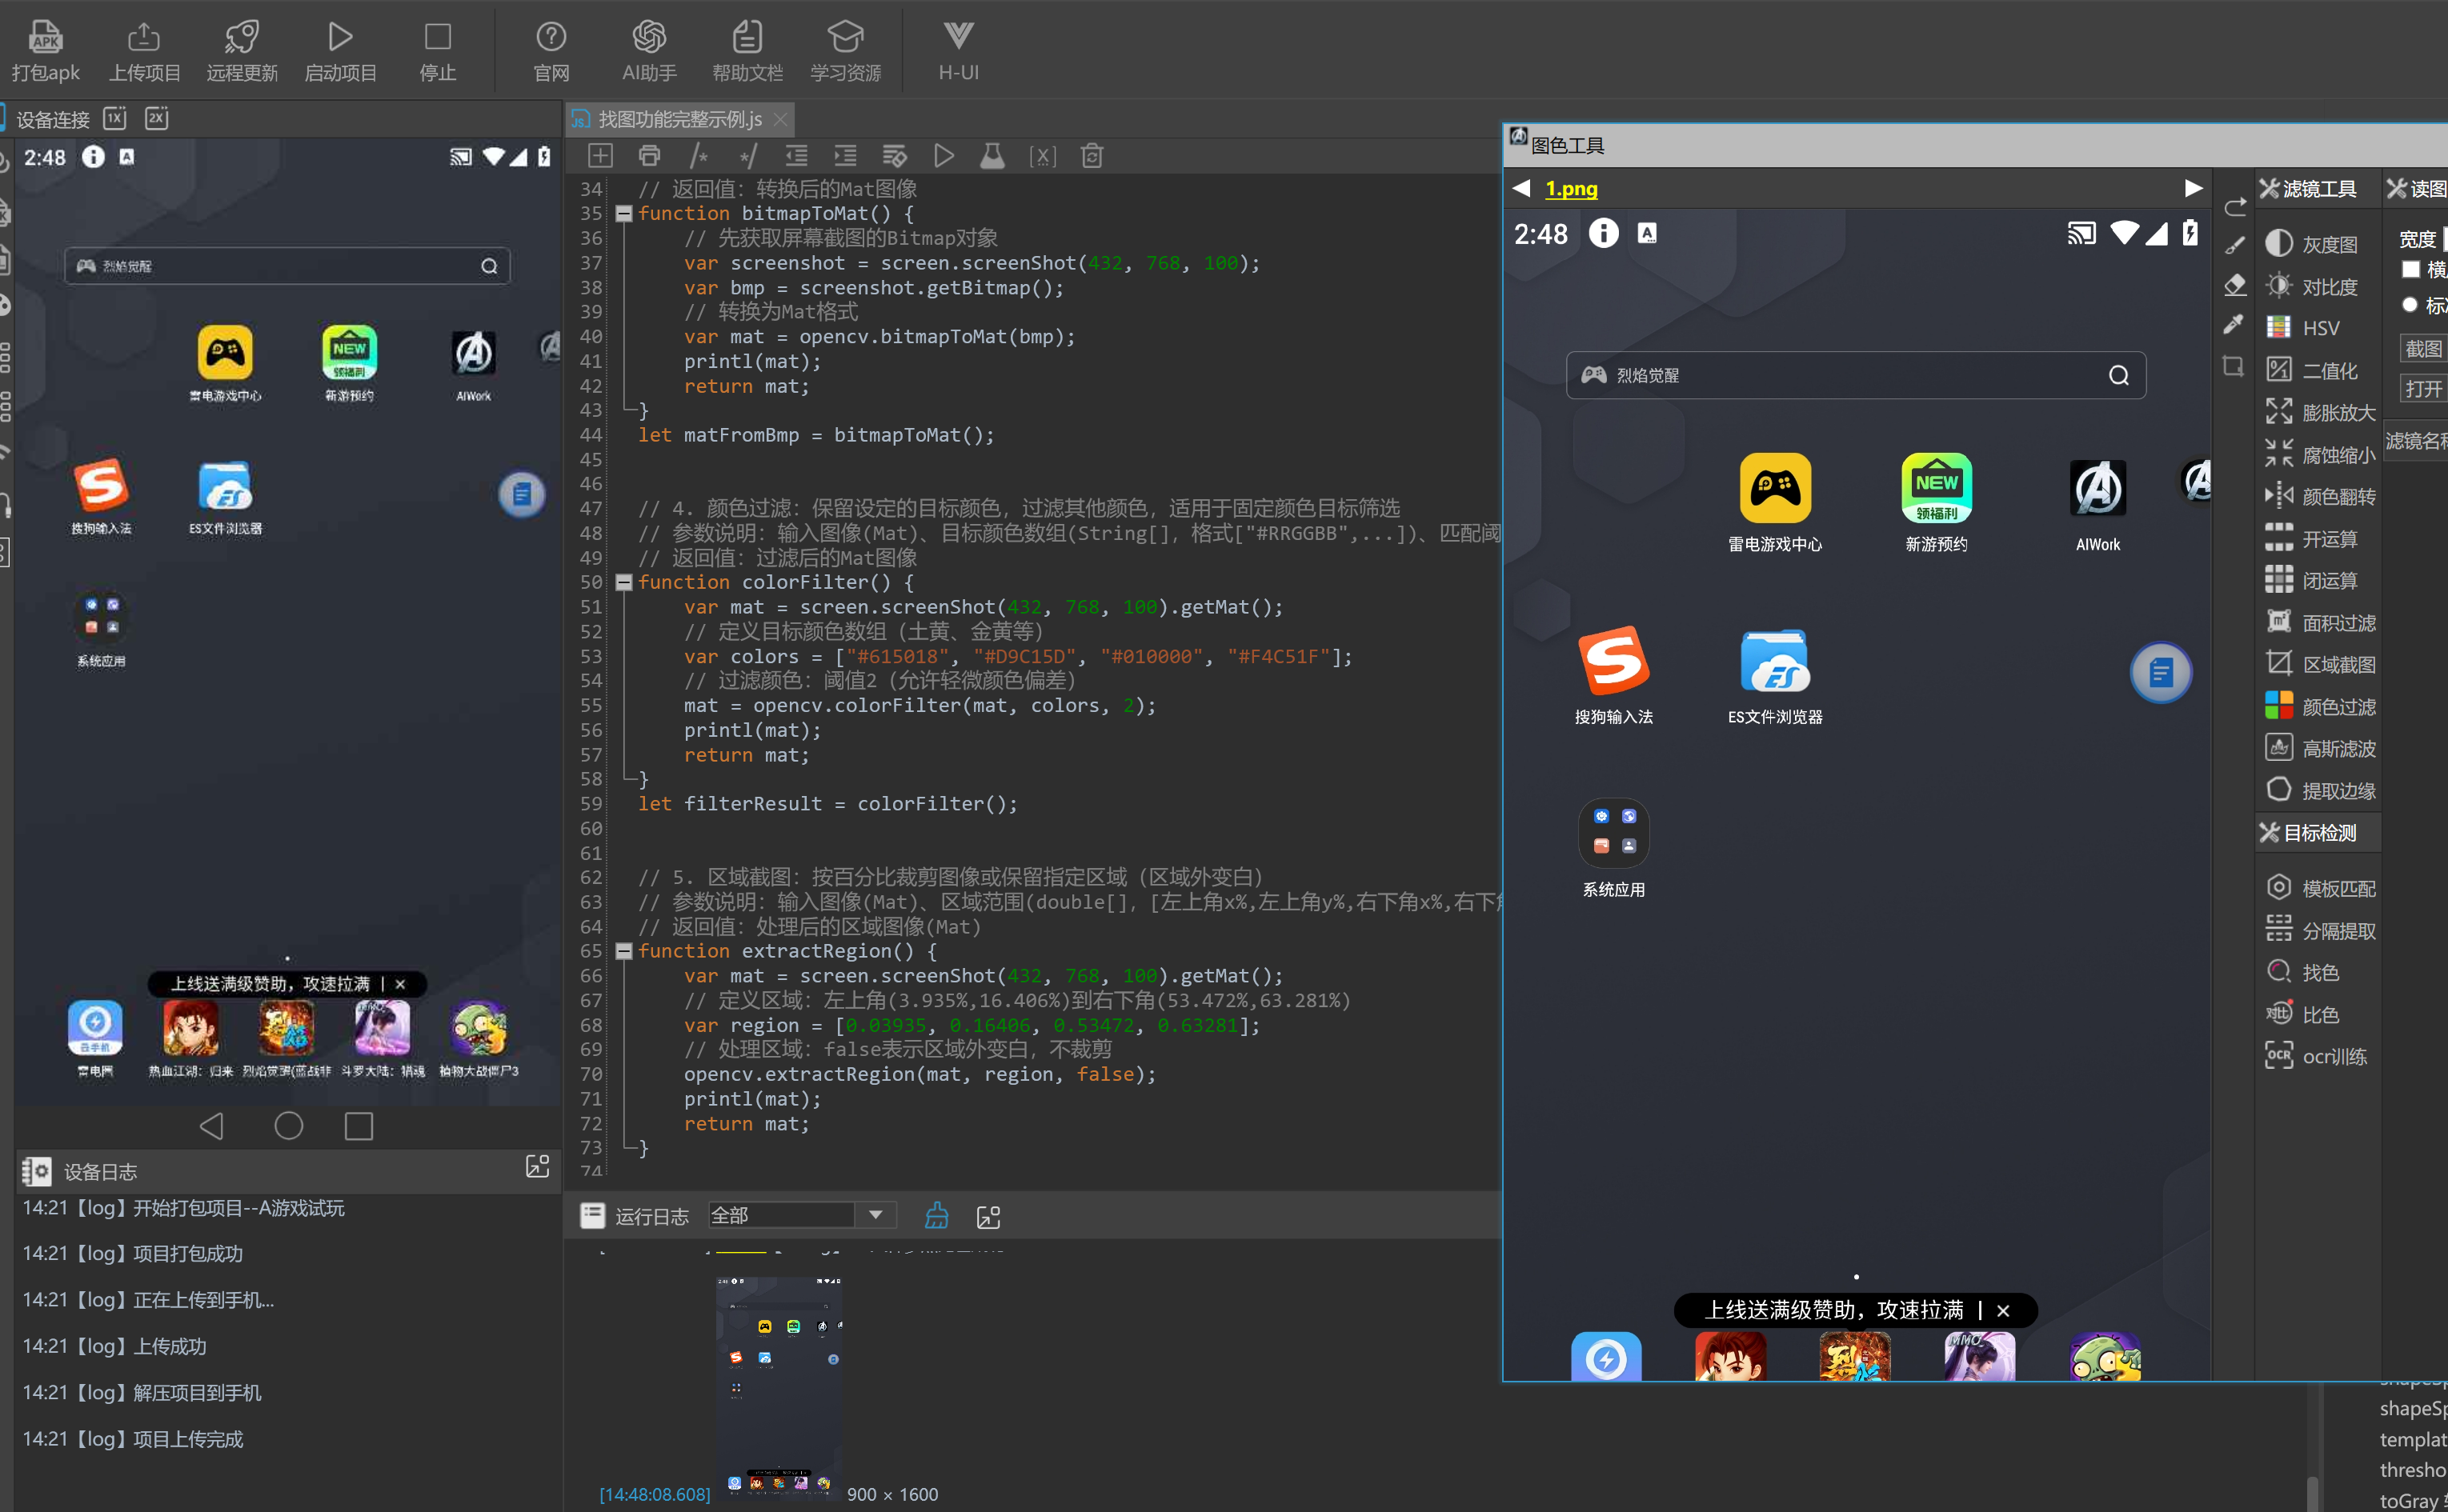
Task: Select the eyedropper color picker tool
Action: pos(2233,324)
